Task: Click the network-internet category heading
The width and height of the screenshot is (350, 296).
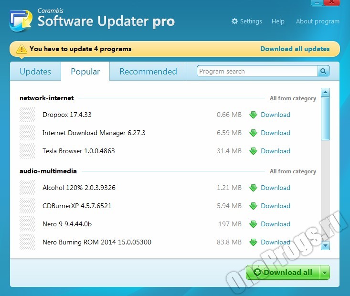Action: click(x=47, y=98)
